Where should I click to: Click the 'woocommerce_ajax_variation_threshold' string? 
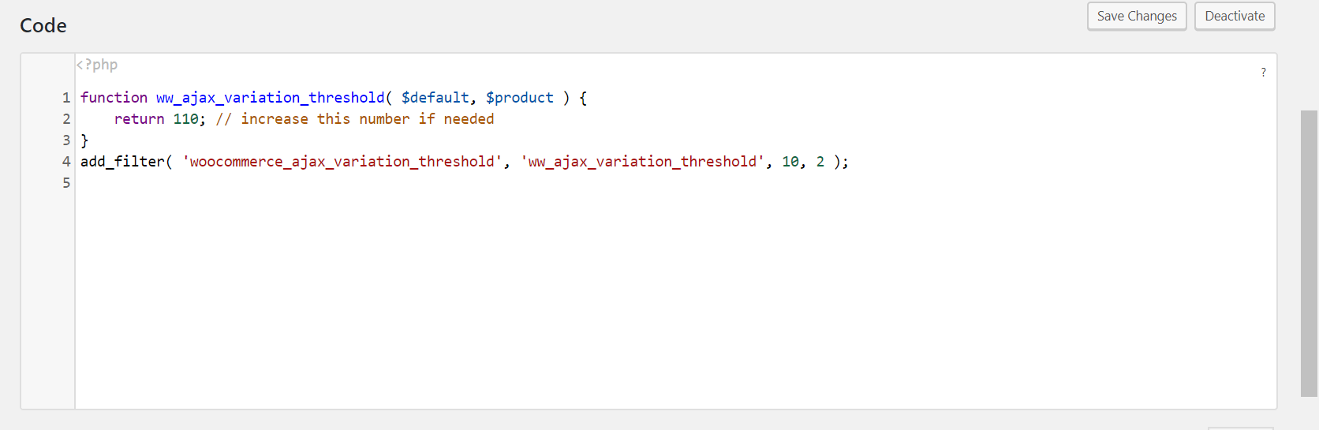click(342, 162)
